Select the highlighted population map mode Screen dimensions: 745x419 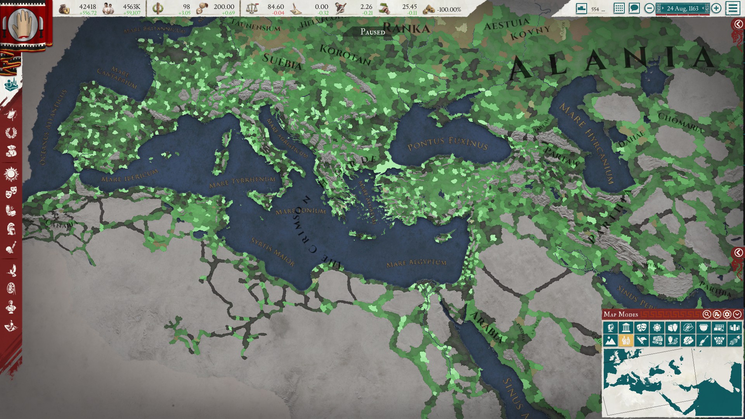[x=626, y=341]
